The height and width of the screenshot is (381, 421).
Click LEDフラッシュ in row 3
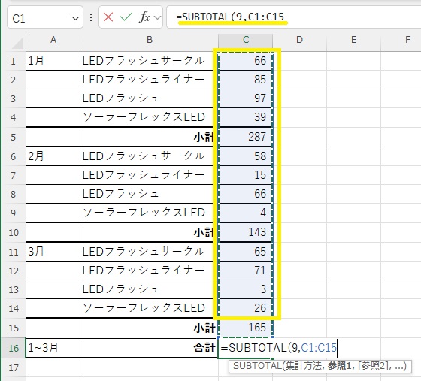coord(120,98)
